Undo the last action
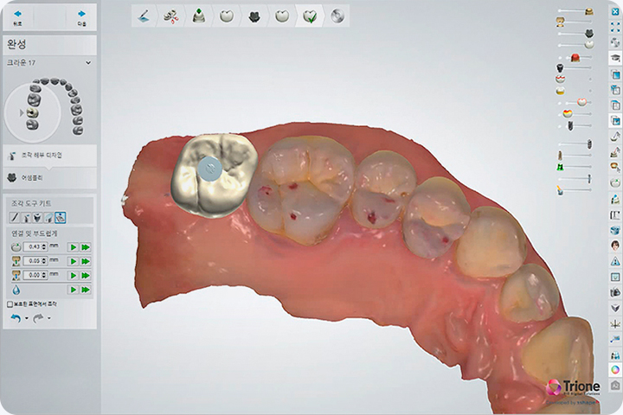The width and height of the screenshot is (623, 415). click(16, 318)
